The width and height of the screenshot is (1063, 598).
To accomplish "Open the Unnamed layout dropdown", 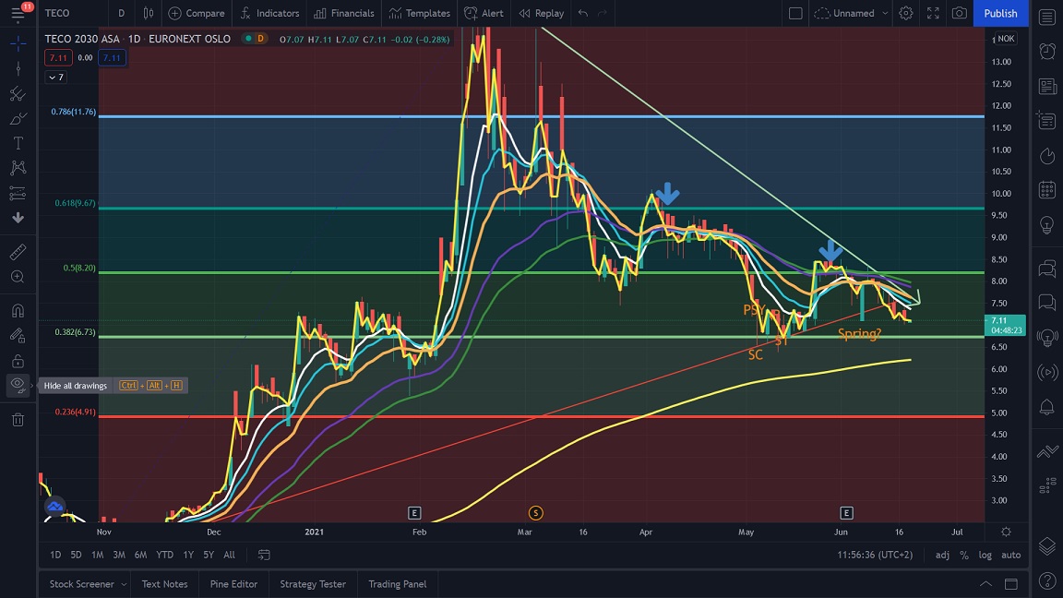I will [851, 13].
